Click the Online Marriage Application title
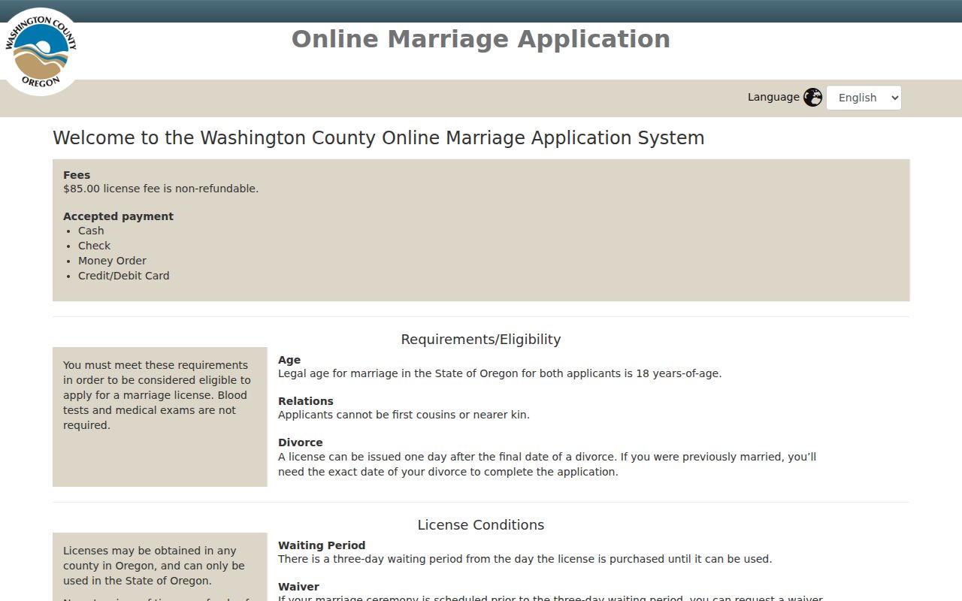Screen dimensions: 962x601 481,39
